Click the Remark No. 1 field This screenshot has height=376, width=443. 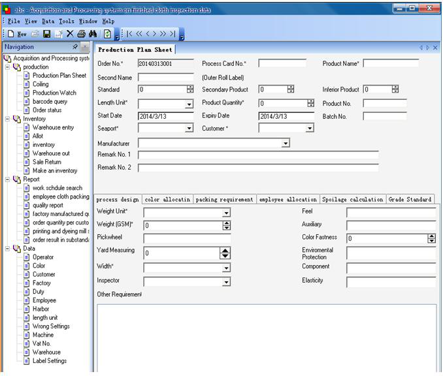(258, 155)
